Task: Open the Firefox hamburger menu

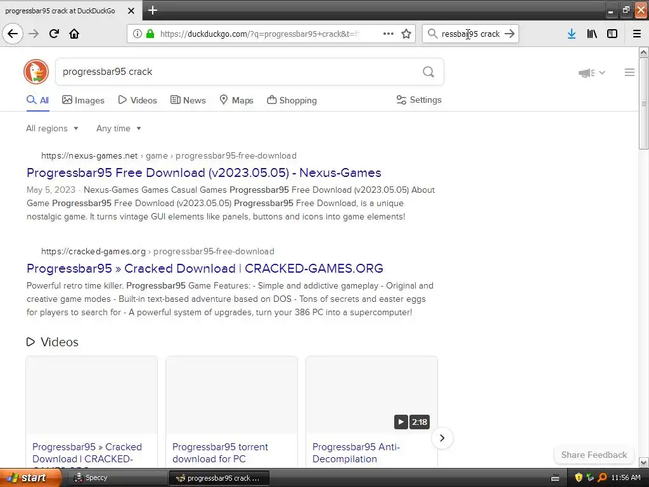Action: 637,34
